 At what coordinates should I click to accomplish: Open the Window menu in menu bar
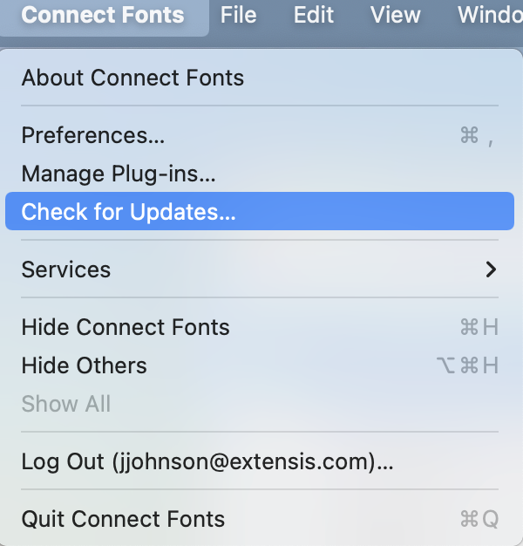pyautogui.click(x=490, y=15)
